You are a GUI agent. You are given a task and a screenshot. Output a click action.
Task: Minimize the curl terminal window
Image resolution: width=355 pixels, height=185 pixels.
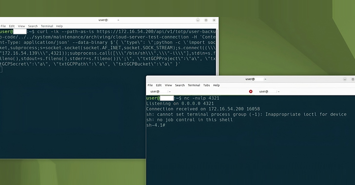click(198, 20)
